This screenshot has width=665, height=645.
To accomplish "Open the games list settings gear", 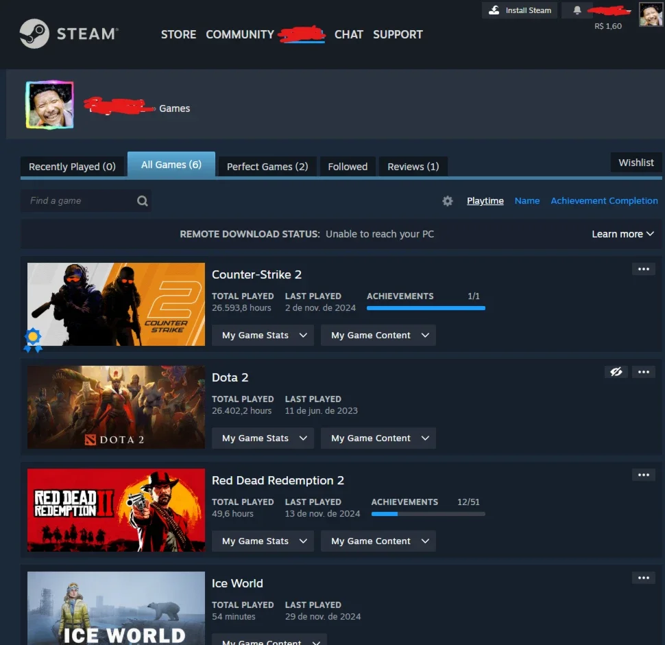I will pyautogui.click(x=448, y=201).
